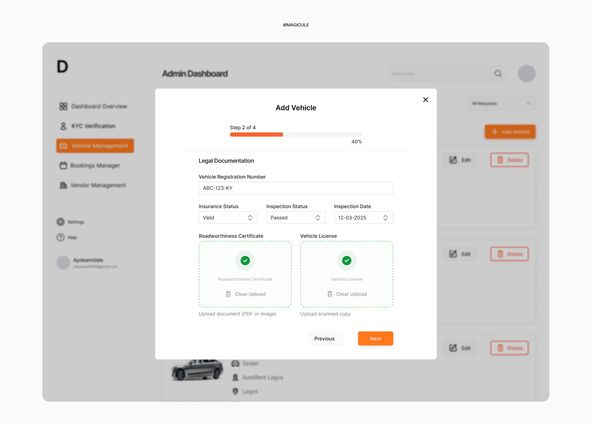592x424 pixels.
Task: Click the Inspection Status up-down chevron
Action: (318, 218)
